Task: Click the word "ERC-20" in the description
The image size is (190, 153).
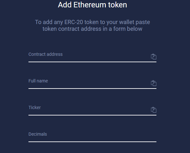Action: pyautogui.click(x=74, y=22)
